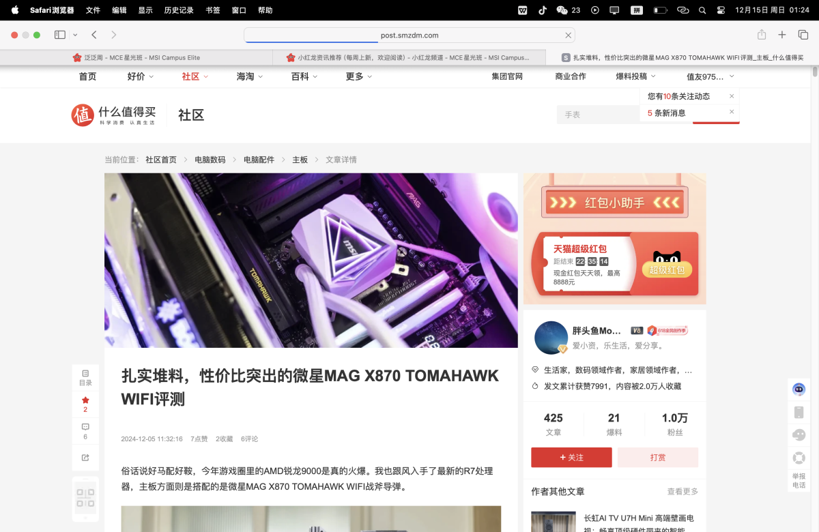Go forward with Safari forward arrow

click(x=113, y=35)
